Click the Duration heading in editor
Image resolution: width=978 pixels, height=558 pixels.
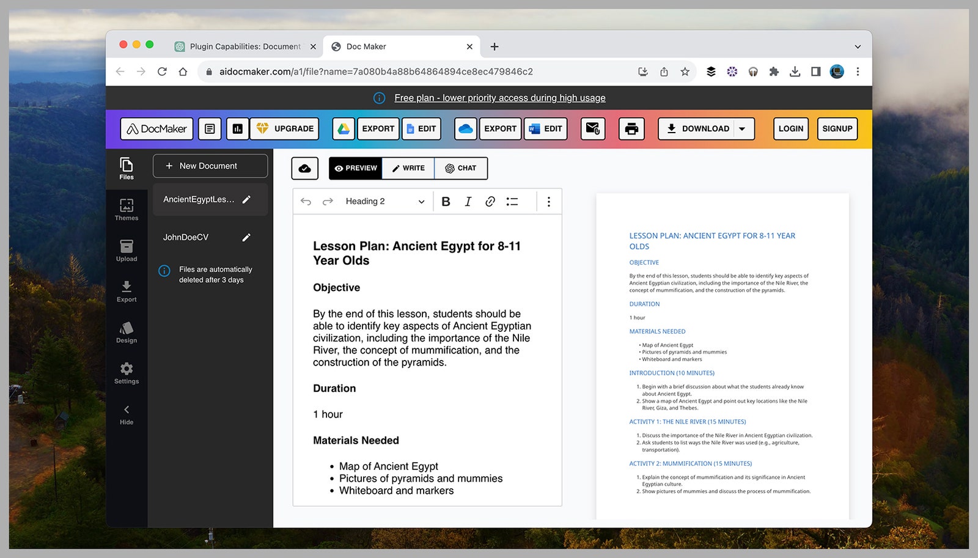tap(334, 389)
